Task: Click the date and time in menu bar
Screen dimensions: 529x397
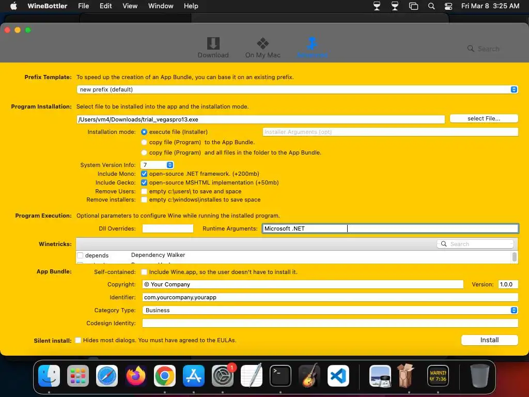Action: [x=490, y=6]
